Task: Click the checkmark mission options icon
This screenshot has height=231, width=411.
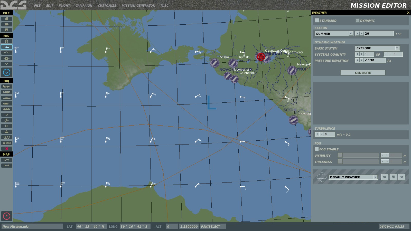Action: tap(7, 64)
